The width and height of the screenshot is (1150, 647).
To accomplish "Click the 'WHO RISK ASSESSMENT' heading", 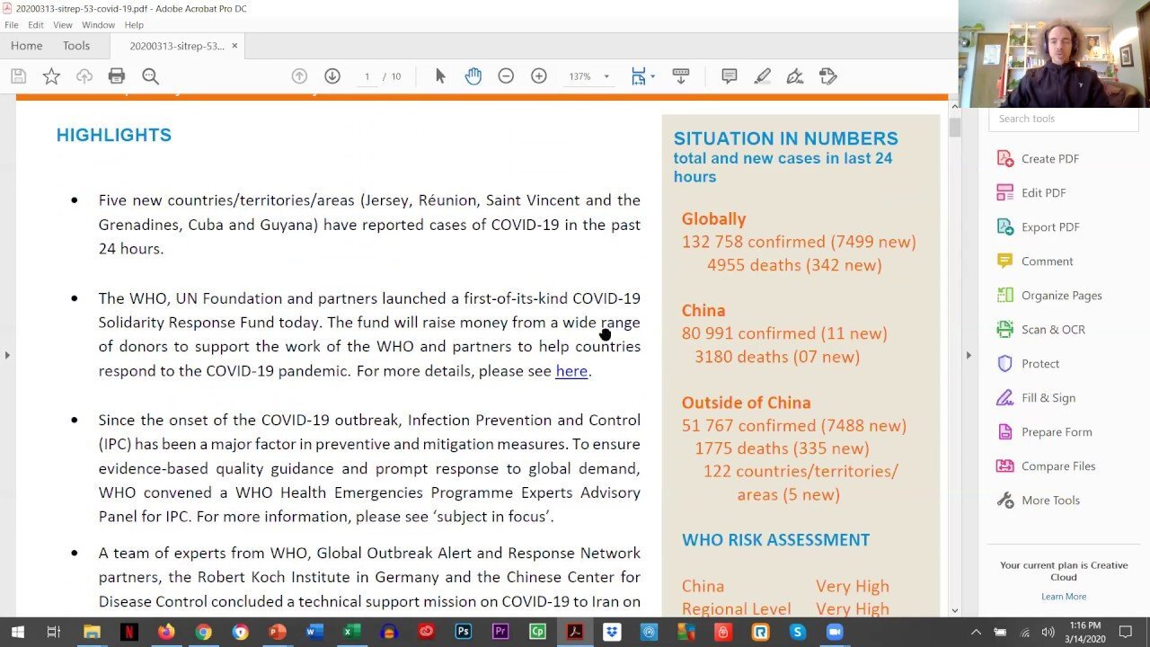I will click(775, 540).
